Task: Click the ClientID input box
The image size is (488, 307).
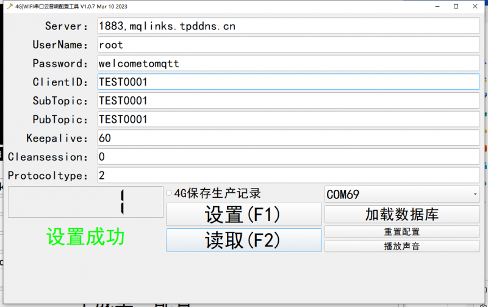Action: pos(287,82)
